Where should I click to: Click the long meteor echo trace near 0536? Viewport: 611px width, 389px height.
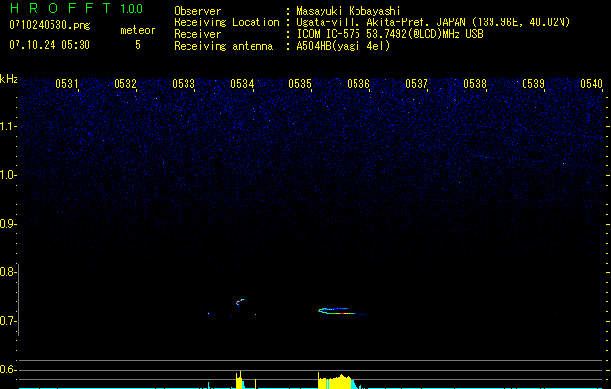[x=342, y=311]
